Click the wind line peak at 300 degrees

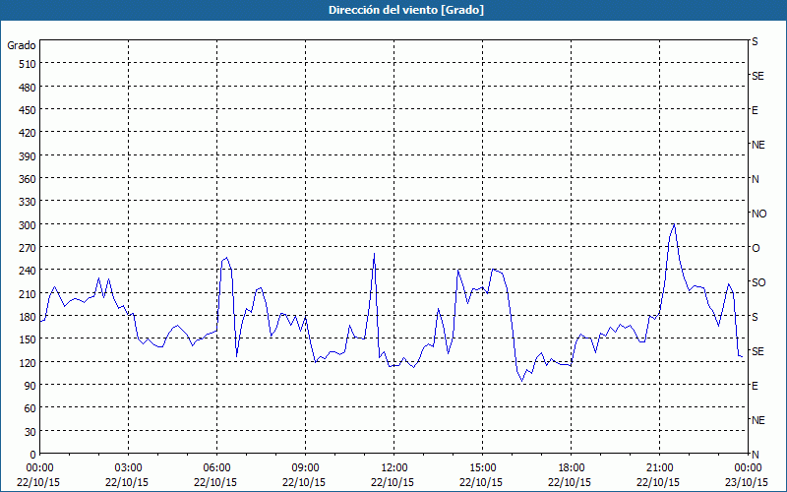tap(674, 225)
